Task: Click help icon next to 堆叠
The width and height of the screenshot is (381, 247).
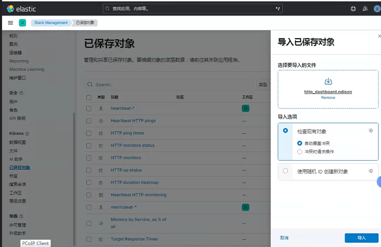Action: point(21,216)
